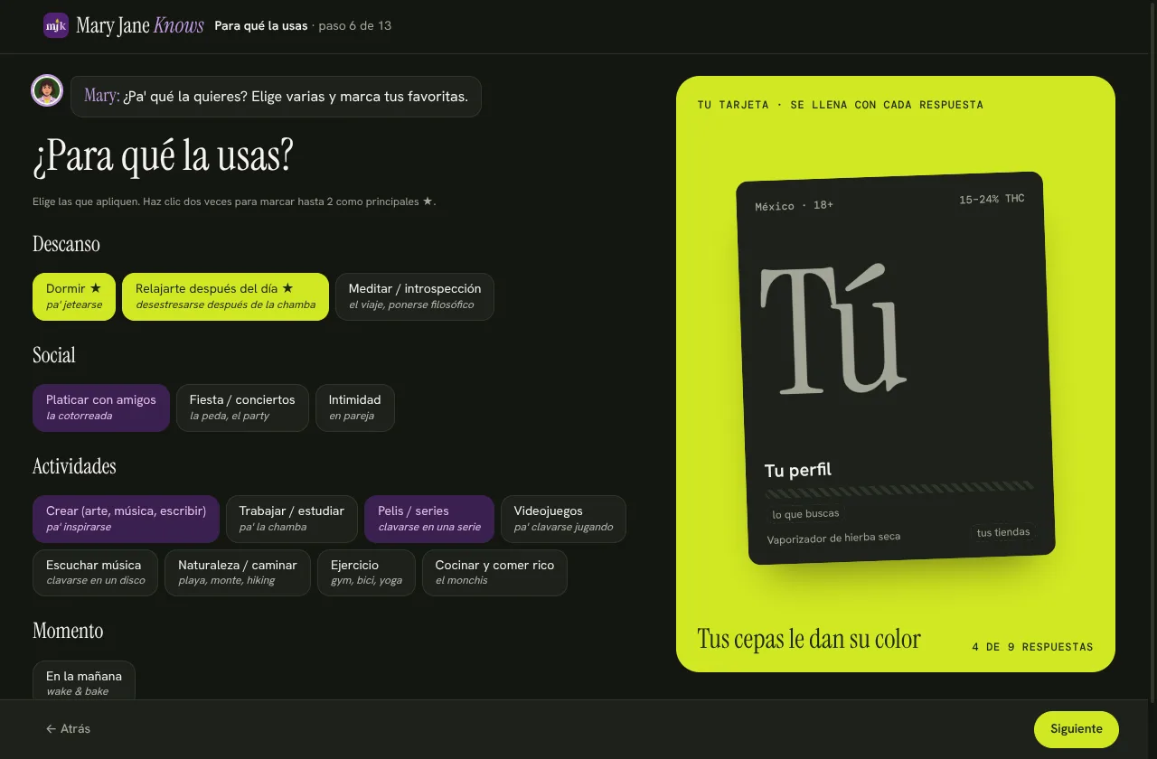Click the 'tus tiendas' tag on card

[x=1002, y=532]
